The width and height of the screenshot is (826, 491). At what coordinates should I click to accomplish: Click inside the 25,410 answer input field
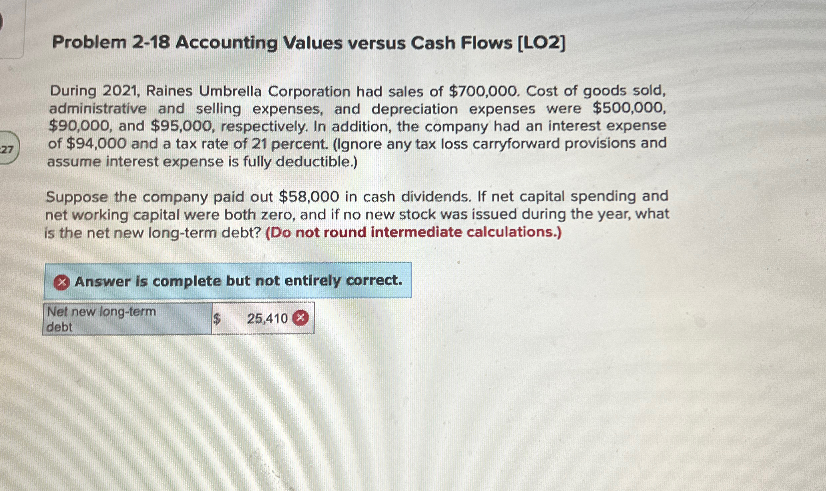(x=264, y=319)
